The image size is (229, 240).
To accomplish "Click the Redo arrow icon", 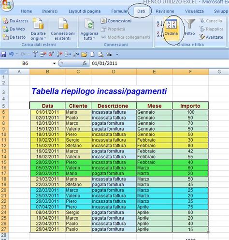I will [23, 54].
